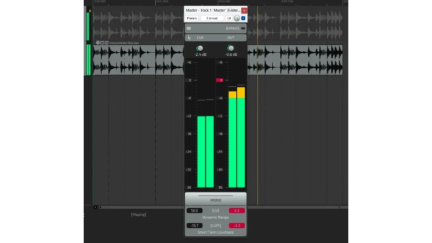Open the Param button in FX window
This screenshot has width=432, height=243.
click(x=192, y=18)
